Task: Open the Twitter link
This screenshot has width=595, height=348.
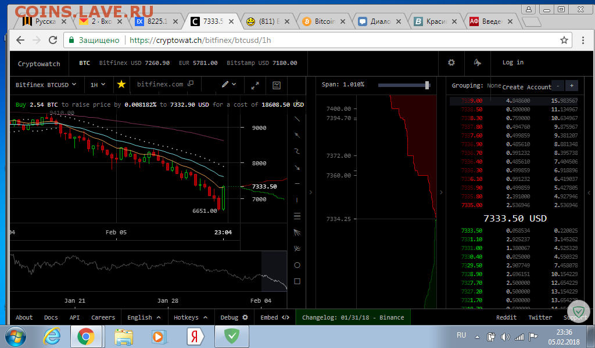Action: (540, 317)
